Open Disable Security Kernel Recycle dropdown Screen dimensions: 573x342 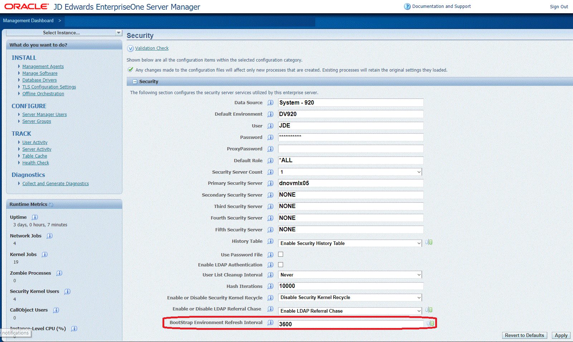click(350, 297)
